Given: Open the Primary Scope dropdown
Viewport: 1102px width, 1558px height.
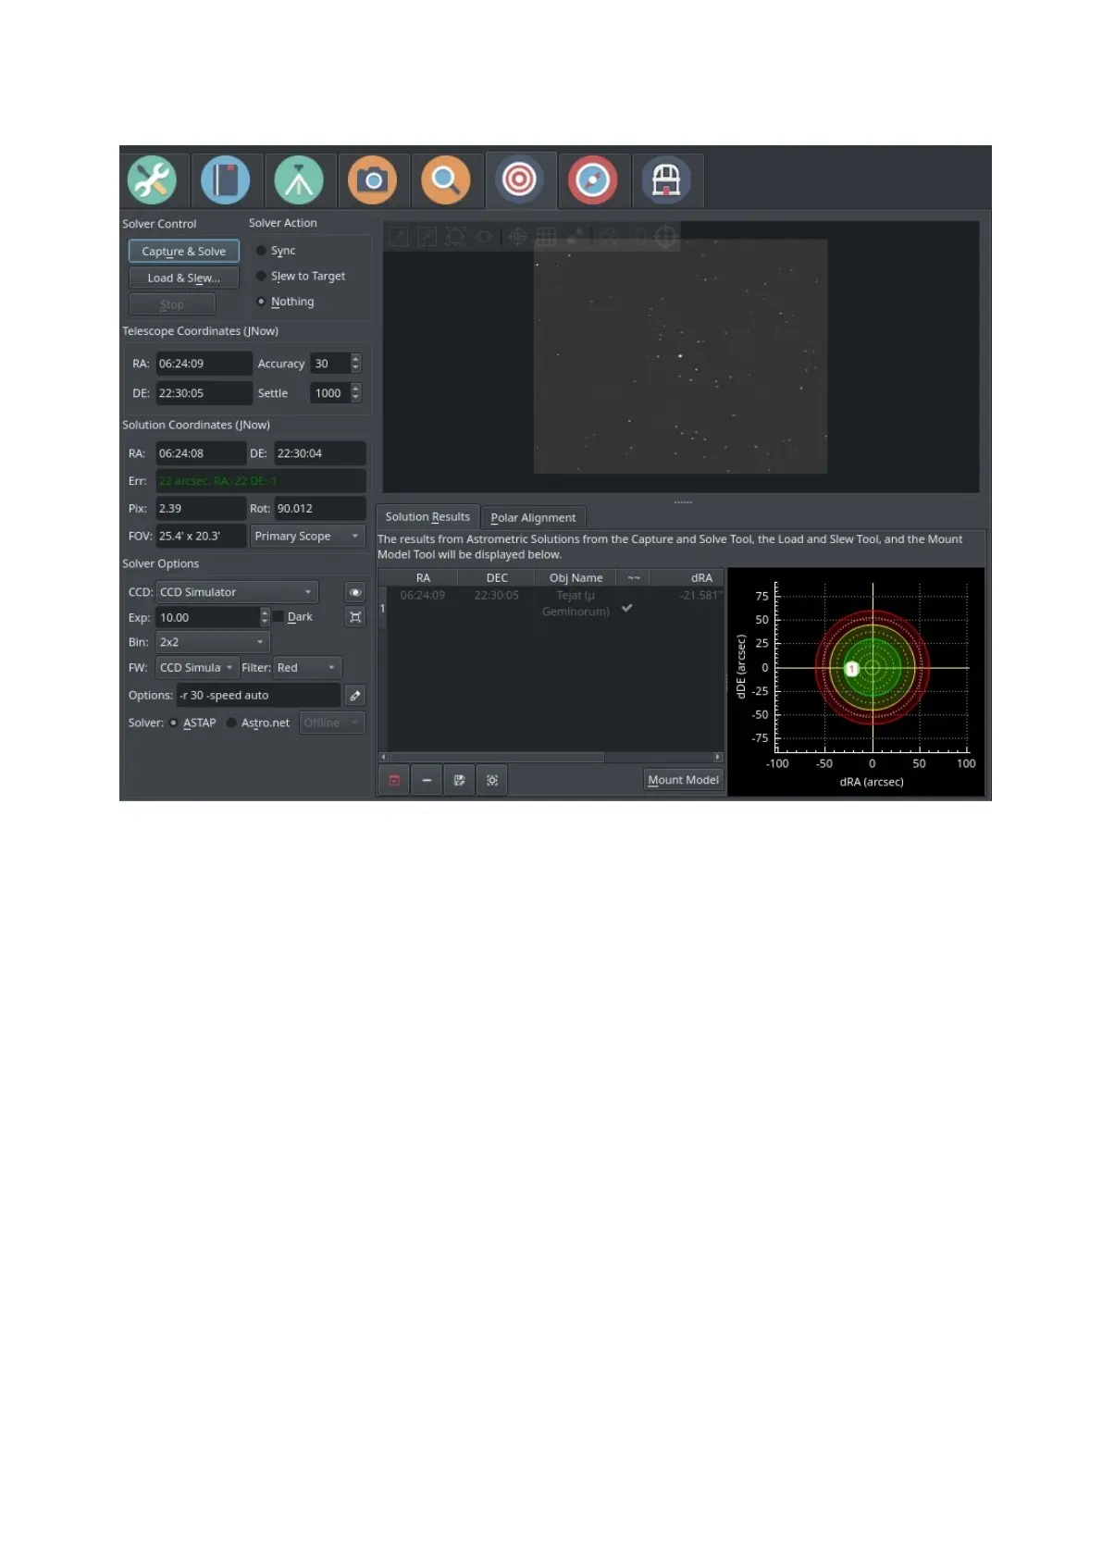Looking at the screenshot, I should click(308, 536).
